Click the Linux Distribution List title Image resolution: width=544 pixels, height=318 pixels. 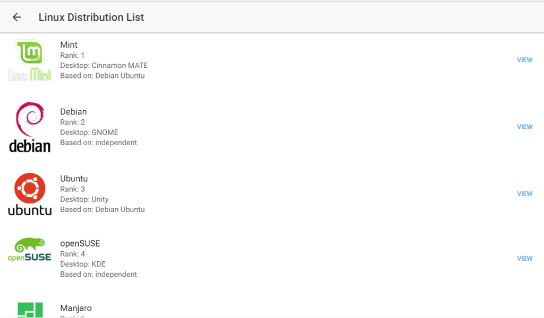pyautogui.click(x=91, y=17)
